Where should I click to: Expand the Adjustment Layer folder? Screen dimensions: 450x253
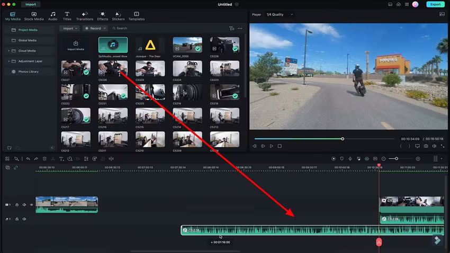click(8, 61)
